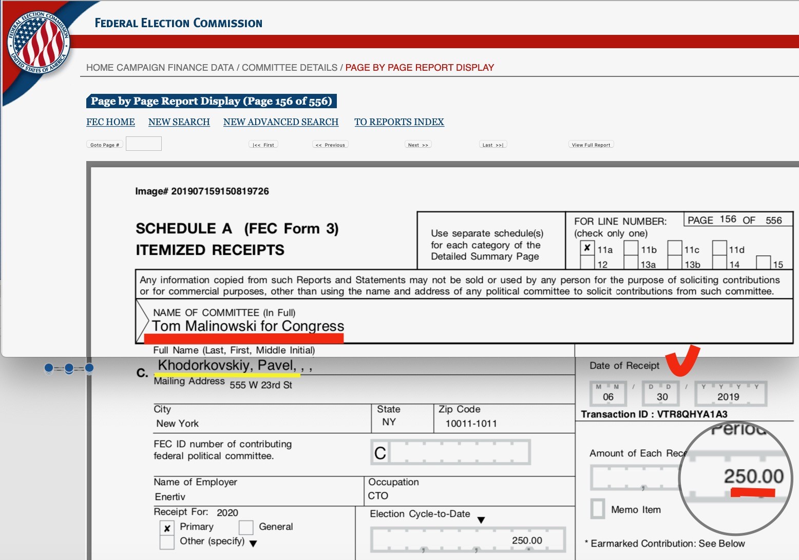Expand the Other (specify) triangle
Screen dimensions: 799x560
[x=253, y=544]
